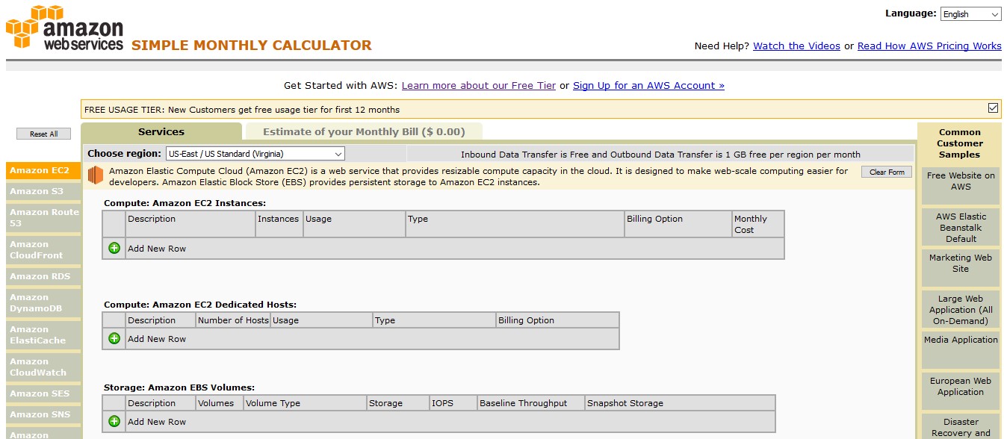
Task: Click Add New Row text in EBS Volumes
Action: click(x=157, y=422)
